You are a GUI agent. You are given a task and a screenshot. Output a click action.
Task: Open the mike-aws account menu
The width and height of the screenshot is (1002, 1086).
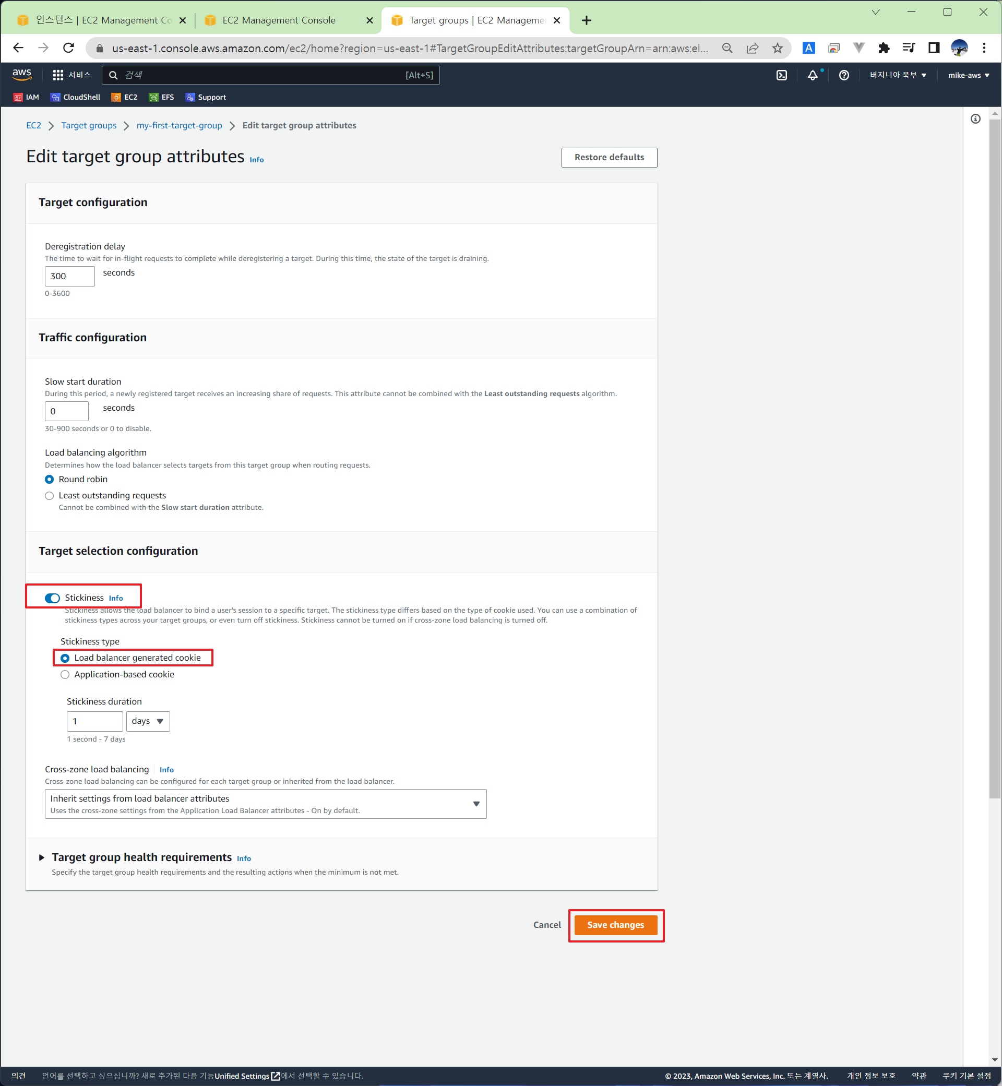[x=969, y=75]
